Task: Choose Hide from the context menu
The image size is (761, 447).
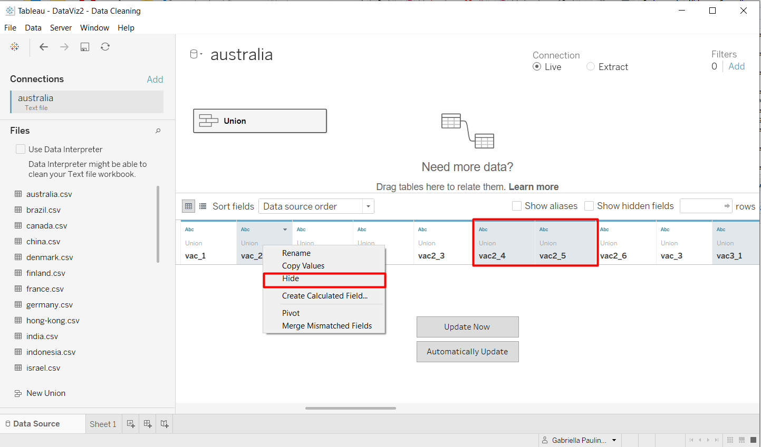Action: pos(291,279)
